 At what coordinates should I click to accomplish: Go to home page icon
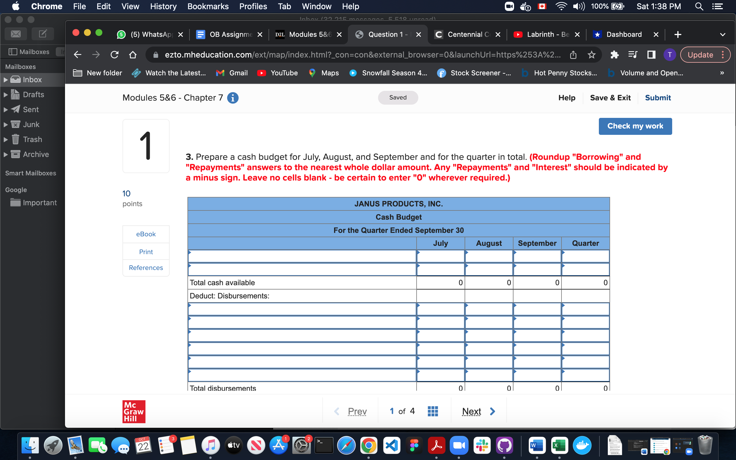[x=133, y=55]
